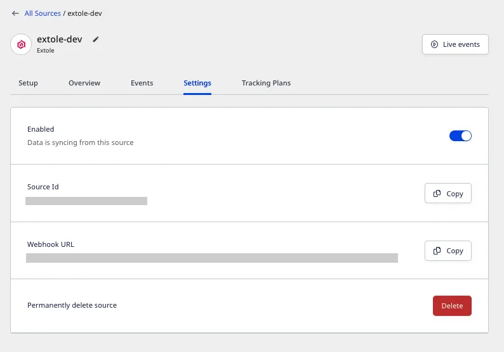
Task: Click the 'Webhook URL' label
Action: pyautogui.click(x=51, y=244)
